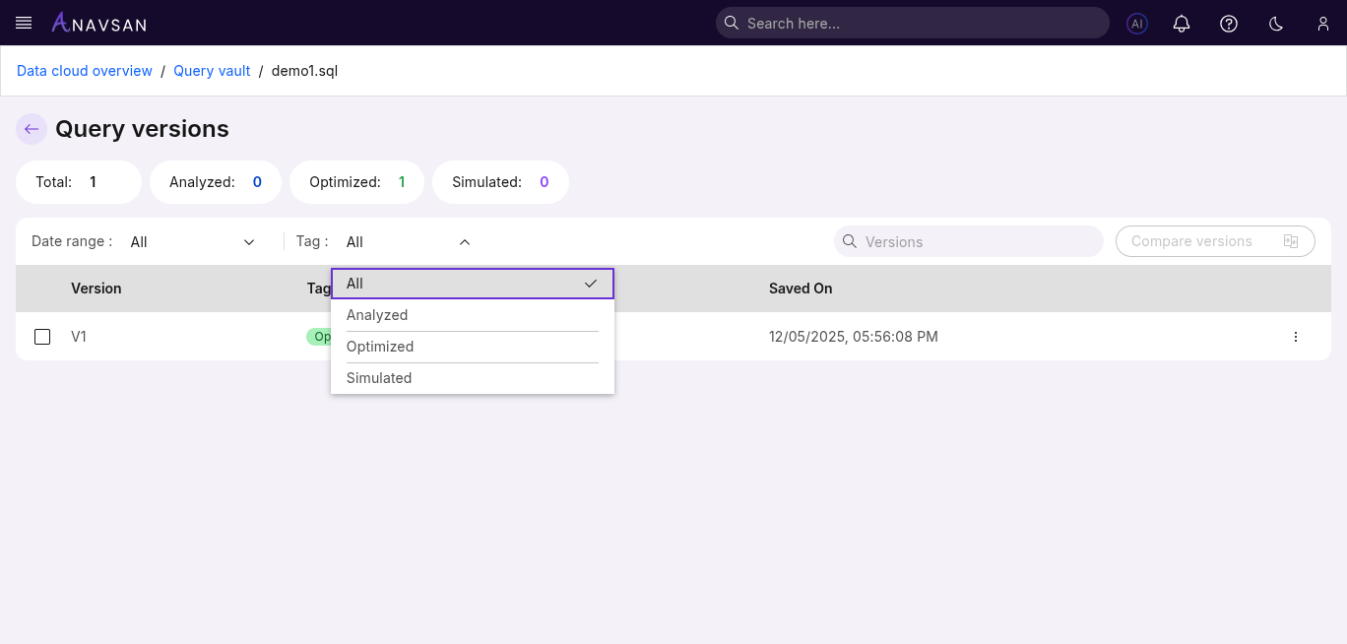Open the help question mark icon
Image resolution: width=1347 pixels, height=644 pixels.
[x=1229, y=23]
